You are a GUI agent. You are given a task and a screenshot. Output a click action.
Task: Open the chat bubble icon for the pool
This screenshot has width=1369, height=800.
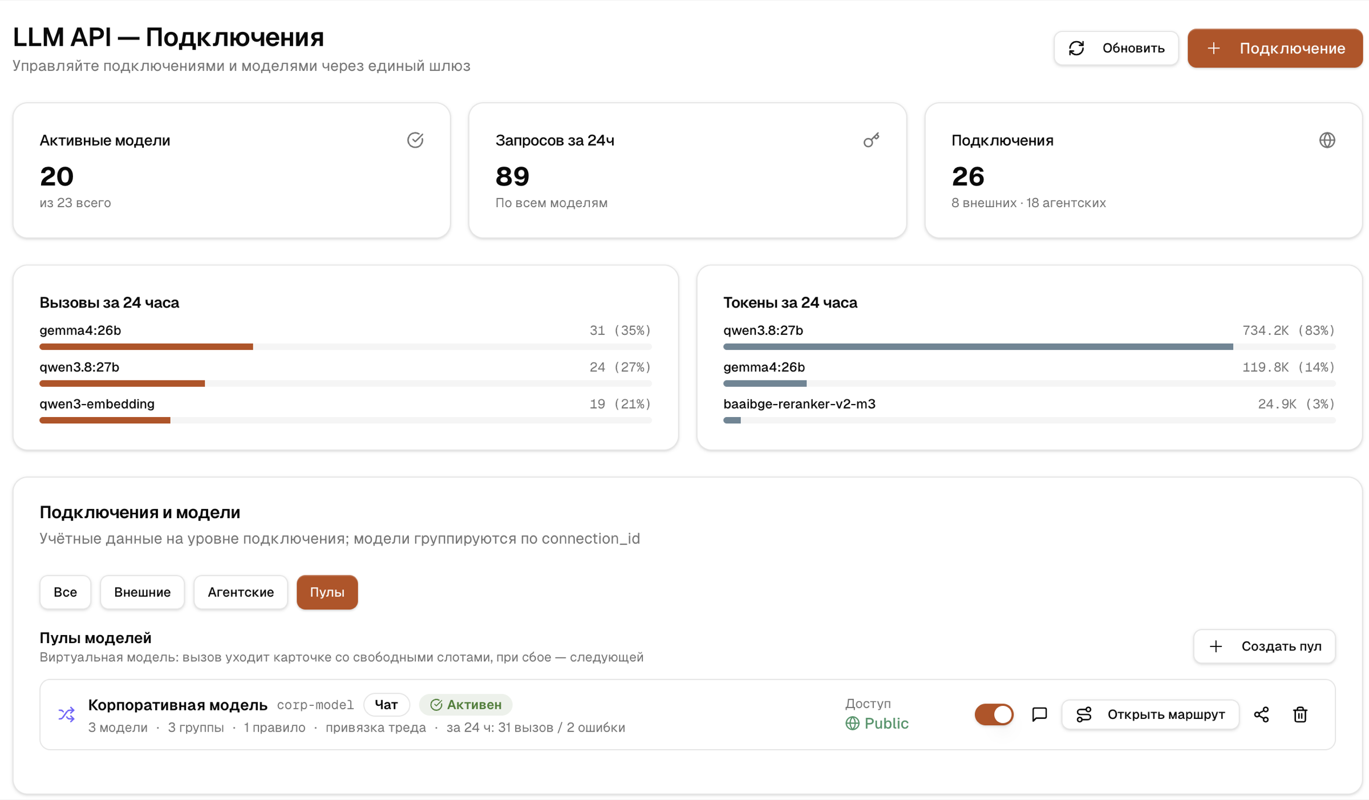pos(1039,714)
